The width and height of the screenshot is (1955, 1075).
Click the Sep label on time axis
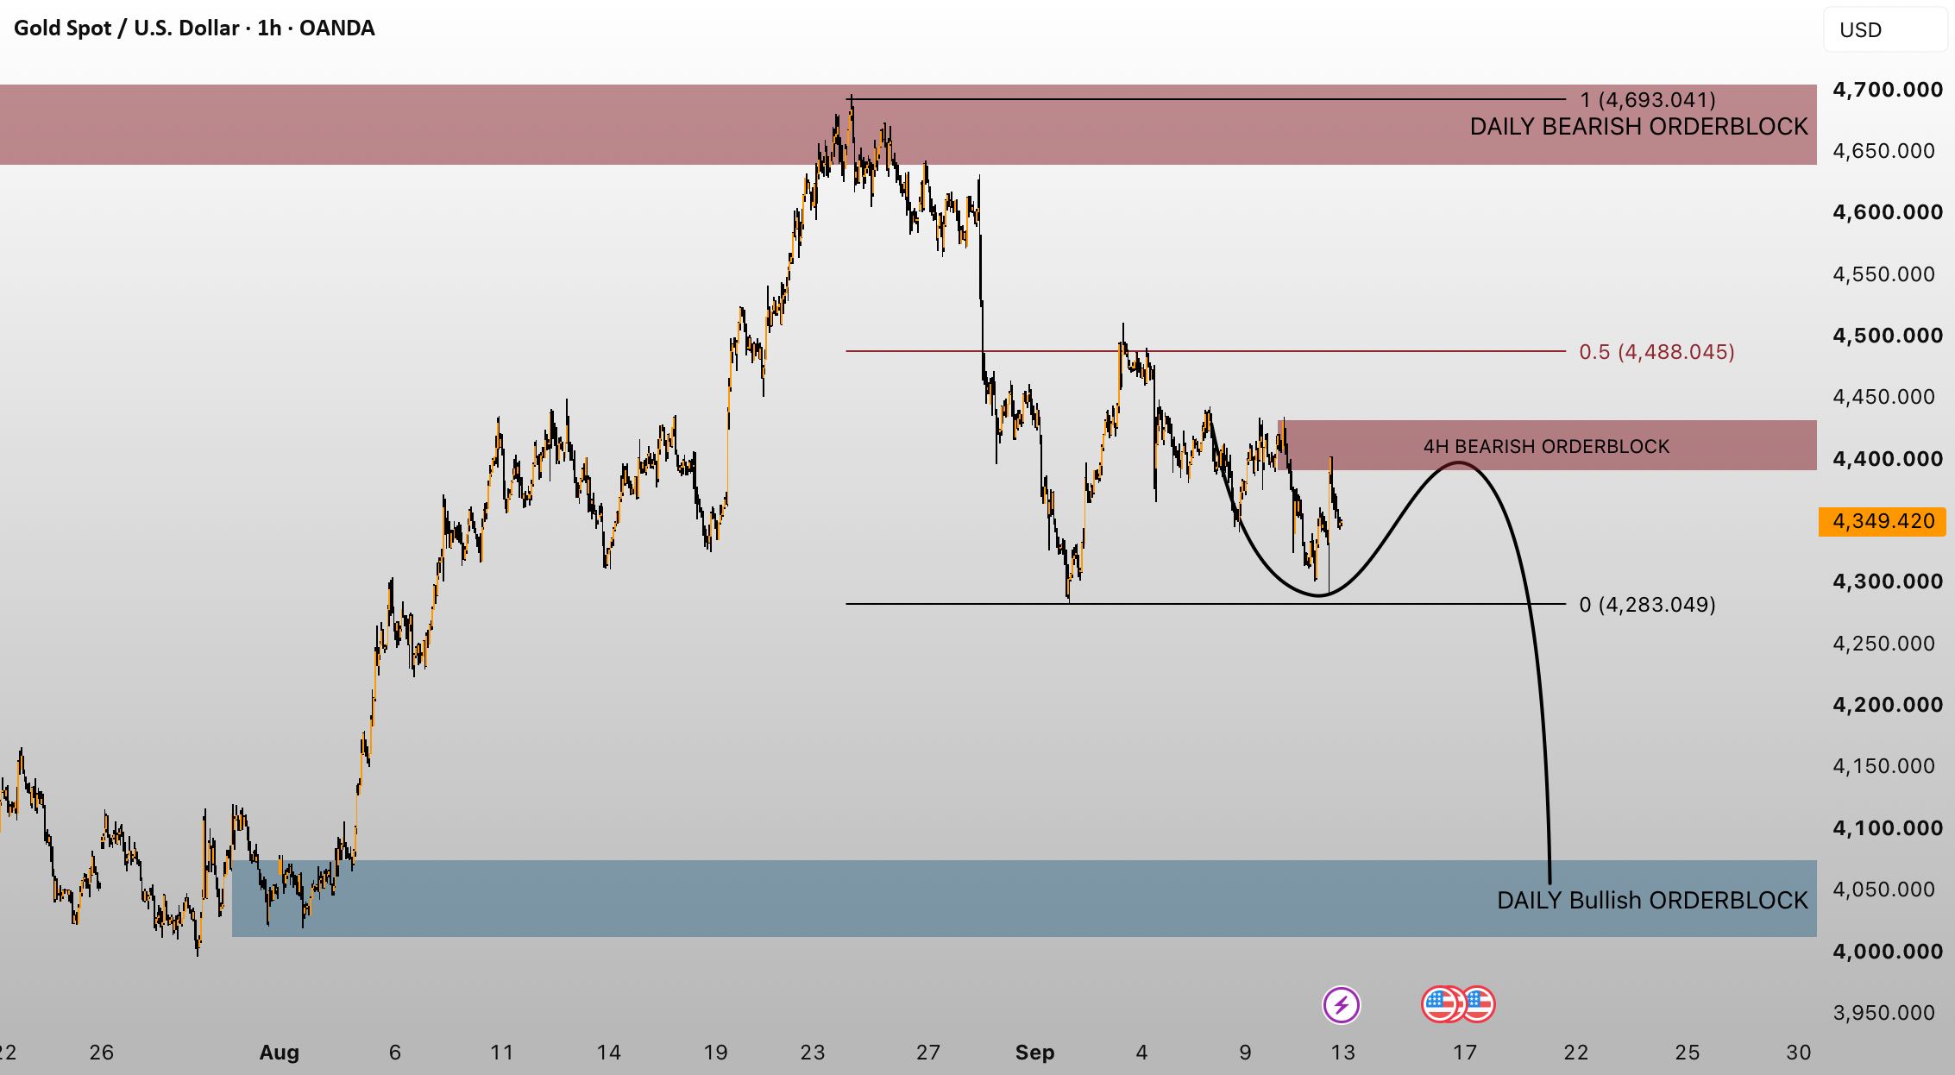pos(1034,1053)
